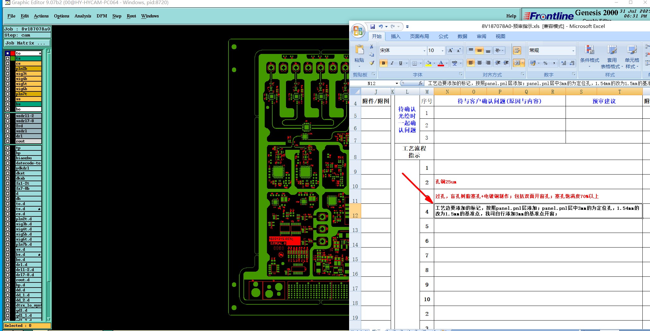Screen dimensions: 650x331
Task: Click the fx insert function icon
Action: pyautogui.click(x=421, y=83)
